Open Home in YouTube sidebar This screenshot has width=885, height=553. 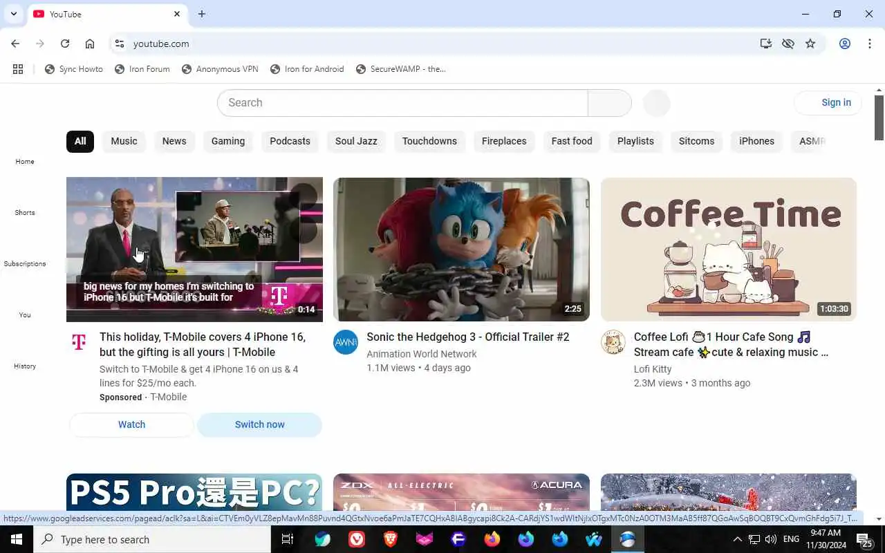click(25, 153)
